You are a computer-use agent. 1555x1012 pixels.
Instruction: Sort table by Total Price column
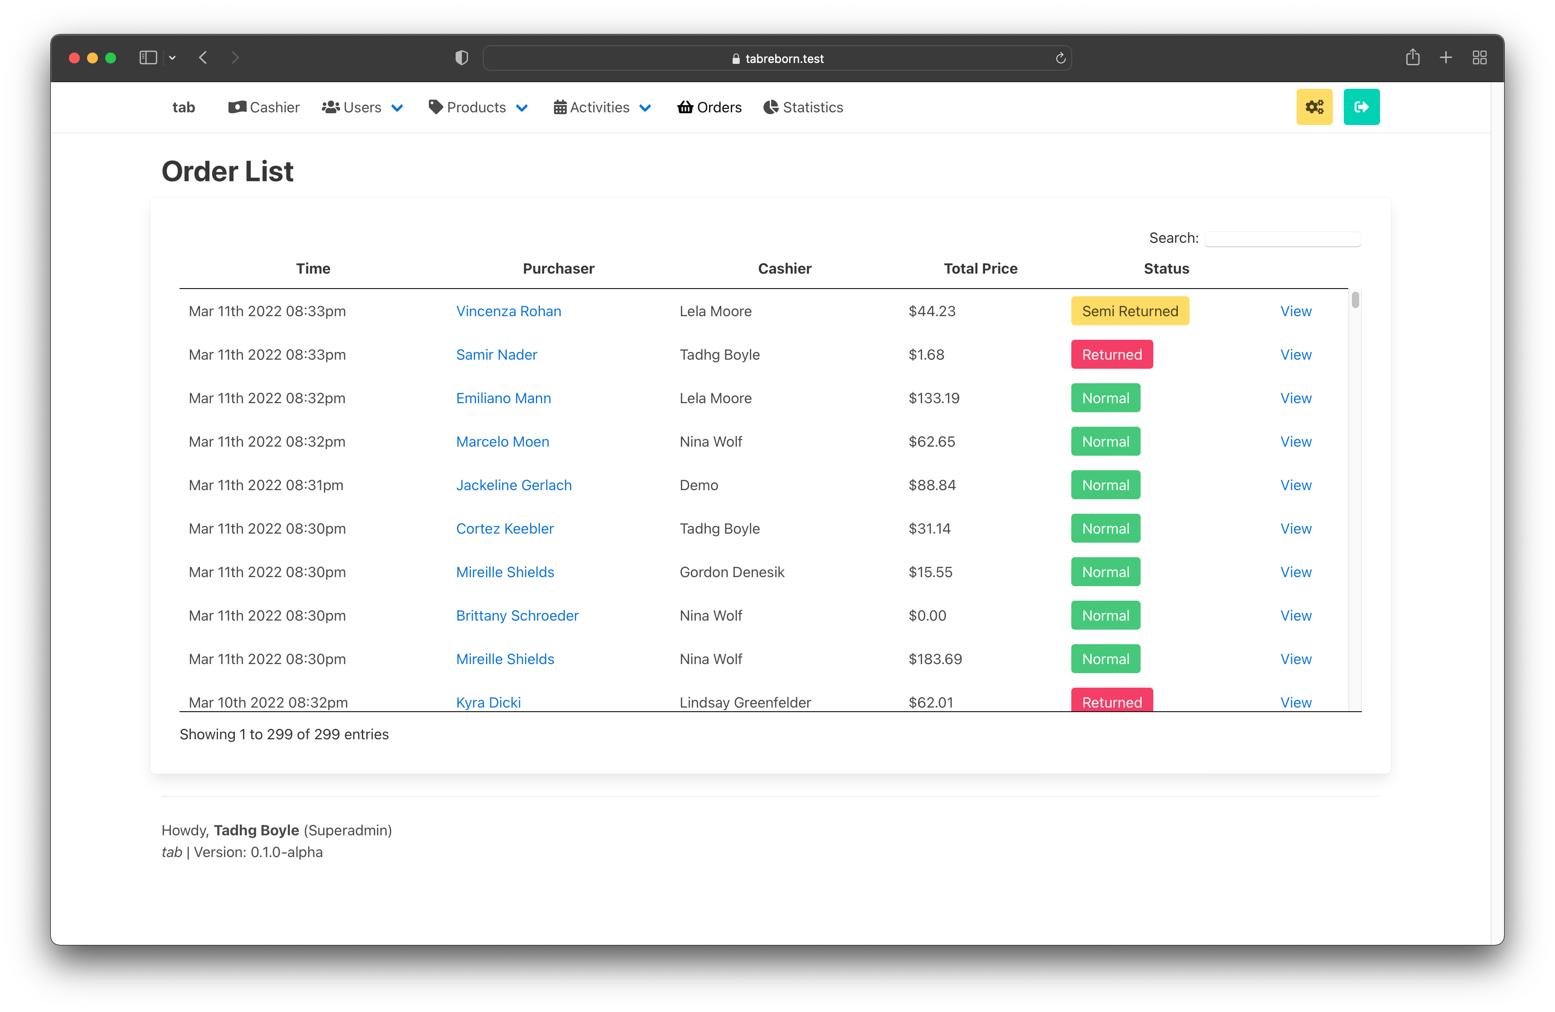(980, 268)
